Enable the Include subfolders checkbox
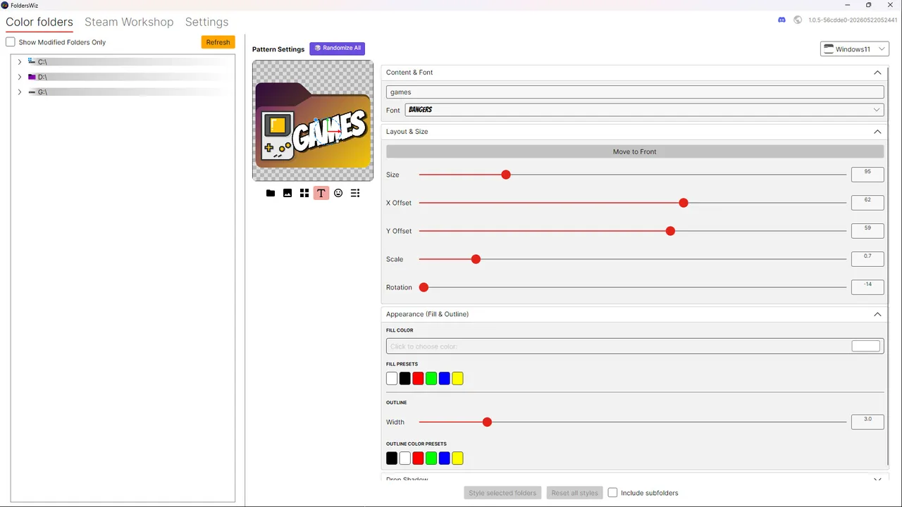Image resolution: width=902 pixels, height=507 pixels. click(x=613, y=493)
